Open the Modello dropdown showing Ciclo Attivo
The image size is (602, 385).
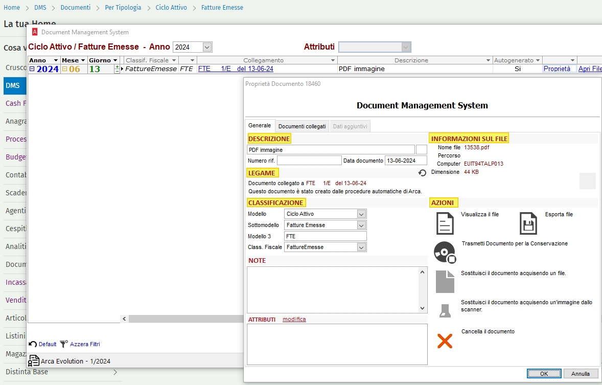pos(361,214)
